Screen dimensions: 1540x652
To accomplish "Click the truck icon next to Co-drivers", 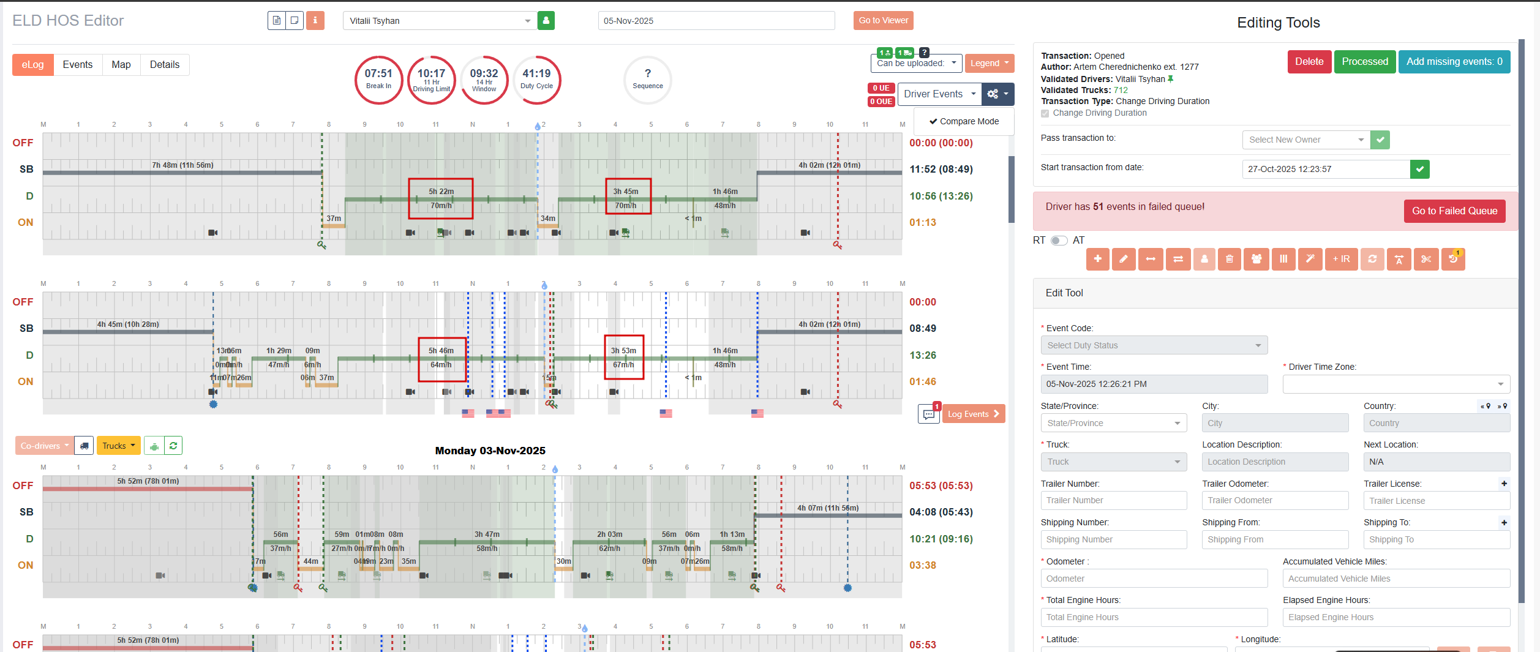I will 85,446.
